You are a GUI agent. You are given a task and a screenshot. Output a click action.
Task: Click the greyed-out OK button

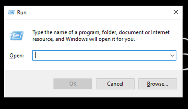(x=73, y=84)
